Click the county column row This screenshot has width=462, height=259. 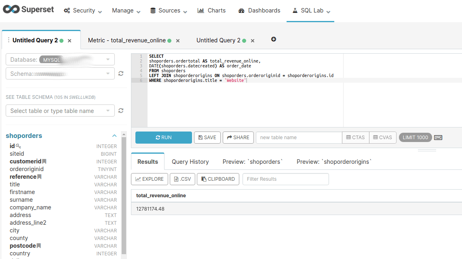pos(63,238)
